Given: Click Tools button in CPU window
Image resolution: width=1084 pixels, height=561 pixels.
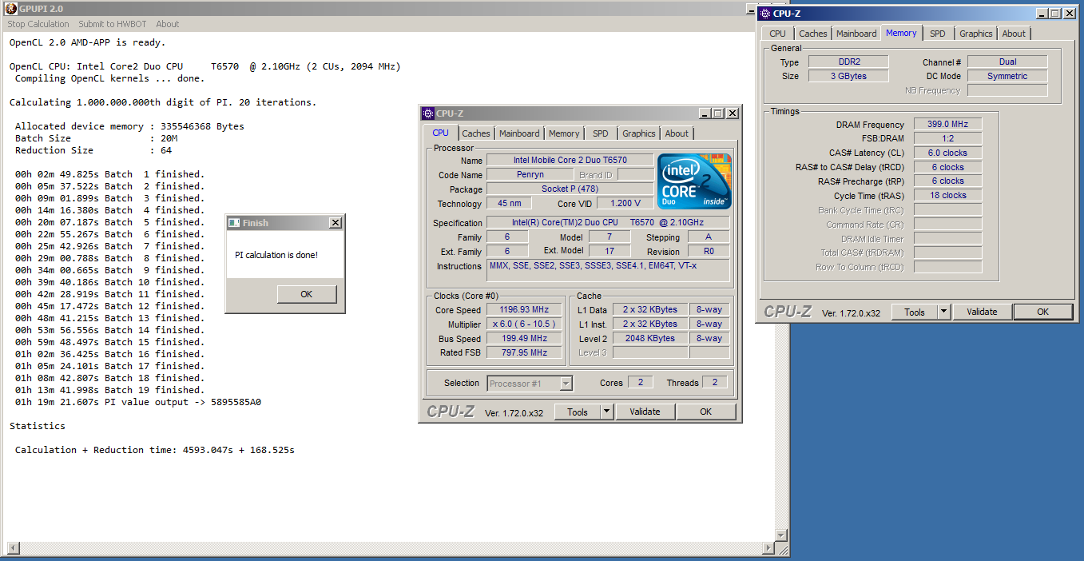Looking at the screenshot, I should click(x=577, y=412).
